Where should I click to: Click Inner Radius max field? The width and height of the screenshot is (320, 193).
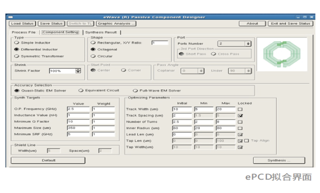(x=225, y=128)
